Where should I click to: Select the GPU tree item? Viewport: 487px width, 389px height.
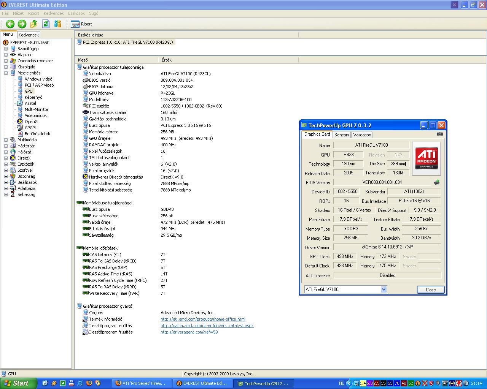point(29,91)
